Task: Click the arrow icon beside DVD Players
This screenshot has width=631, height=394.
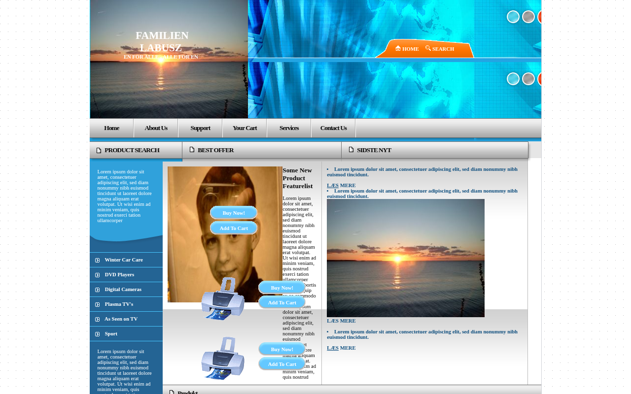Action: (x=98, y=275)
